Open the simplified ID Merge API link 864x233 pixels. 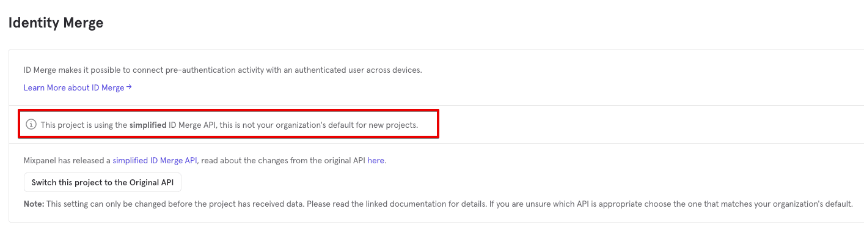pos(155,161)
